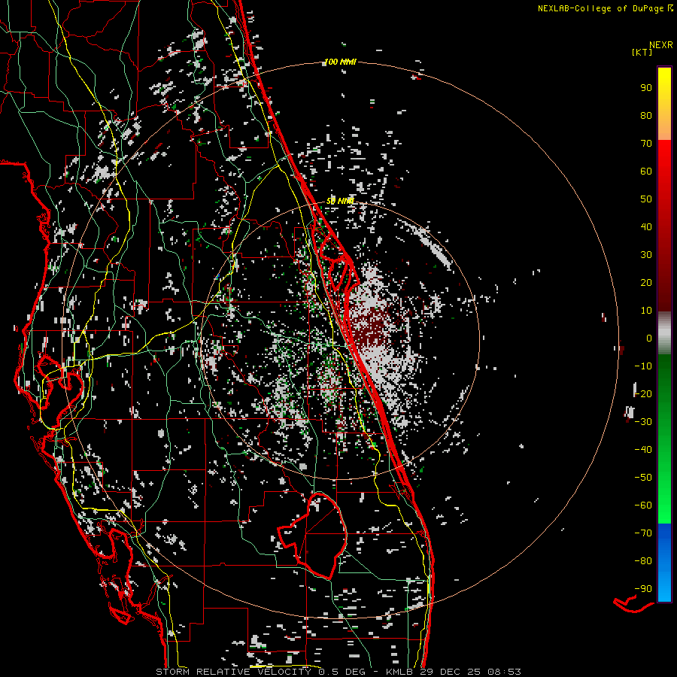The width and height of the screenshot is (677, 677).
Task: Click the NEXLAB-College of DuPage credit text
Action: (x=600, y=8)
